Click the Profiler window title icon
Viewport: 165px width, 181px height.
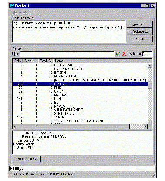click(12, 6)
